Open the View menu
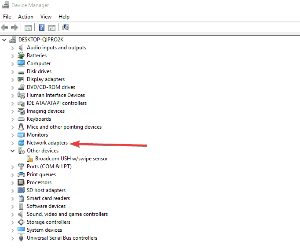Image resolution: width=300 pixels, height=252 pixels. 46,17
